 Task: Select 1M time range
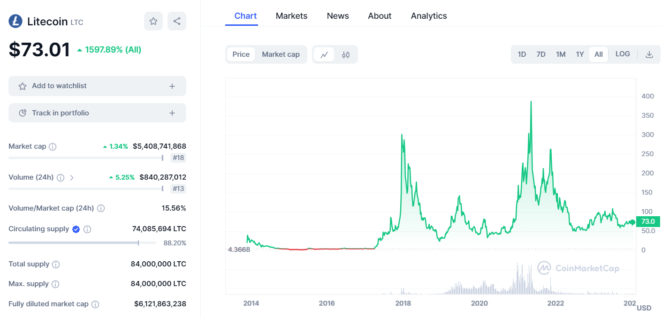click(x=561, y=54)
